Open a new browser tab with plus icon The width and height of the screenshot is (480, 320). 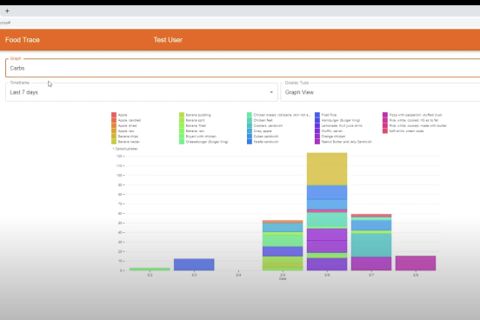(7, 11)
